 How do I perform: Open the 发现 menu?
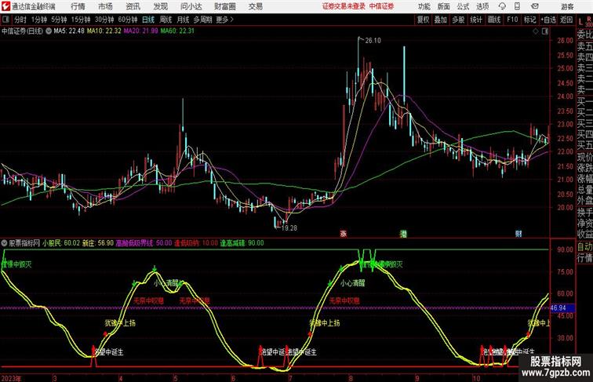pos(160,6)
